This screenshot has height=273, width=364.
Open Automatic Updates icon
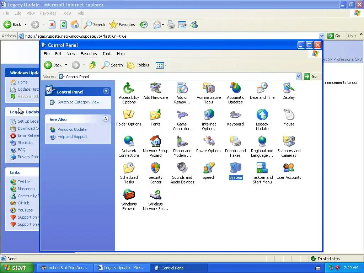pos(235,93)
